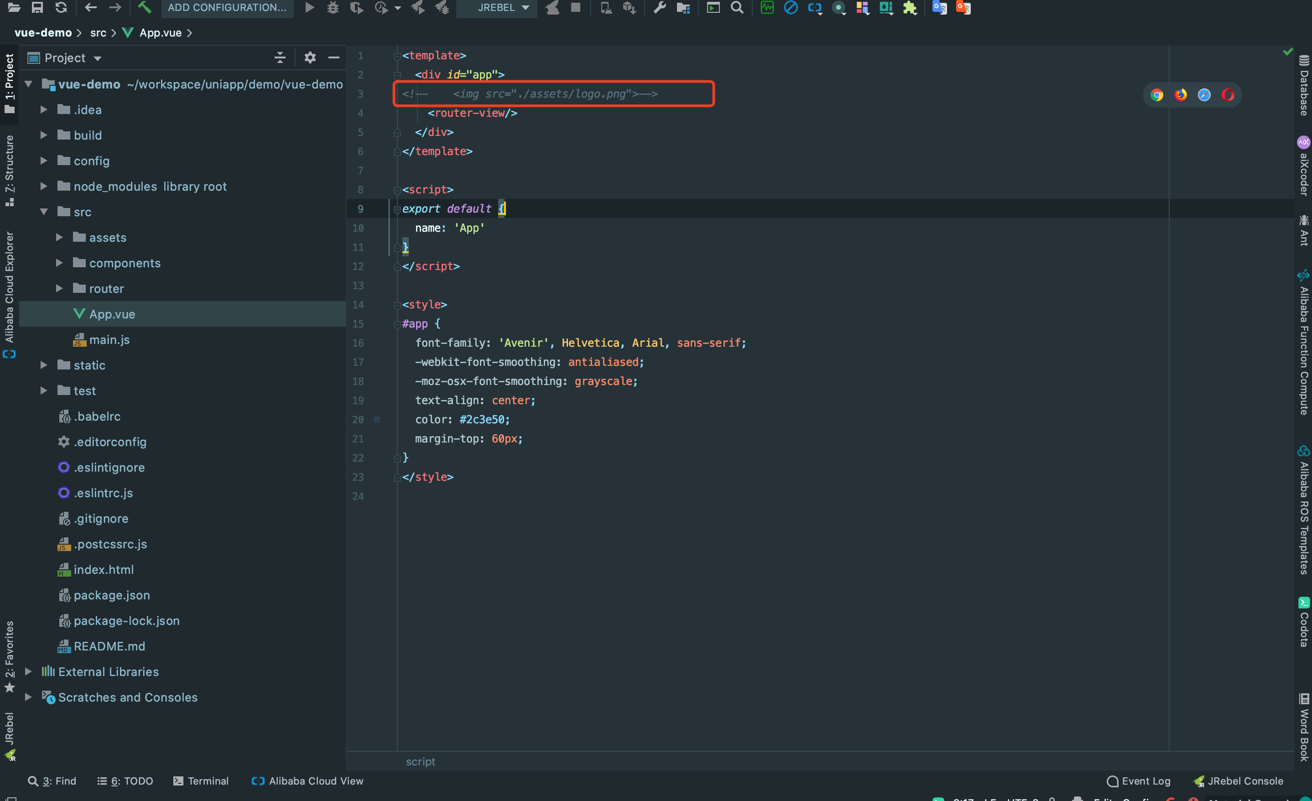Open the Event Log button
This screenshot has width=1312, height=801.
pyautogui.click(x=1138, y=781)
